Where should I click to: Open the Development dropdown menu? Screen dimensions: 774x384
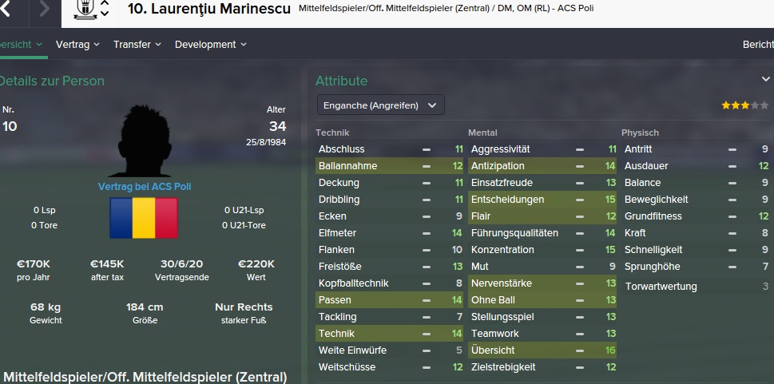pyautogui.click(x=210, y=45)
